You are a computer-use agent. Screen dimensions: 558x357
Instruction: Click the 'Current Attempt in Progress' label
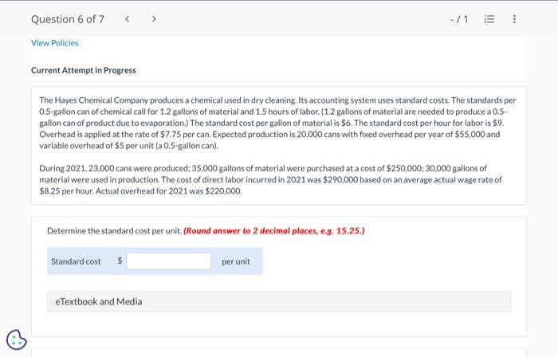click(x=84, y=70)
